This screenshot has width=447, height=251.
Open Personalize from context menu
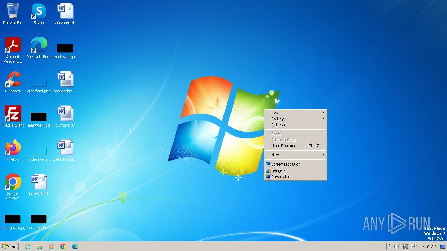coord(295,177)
